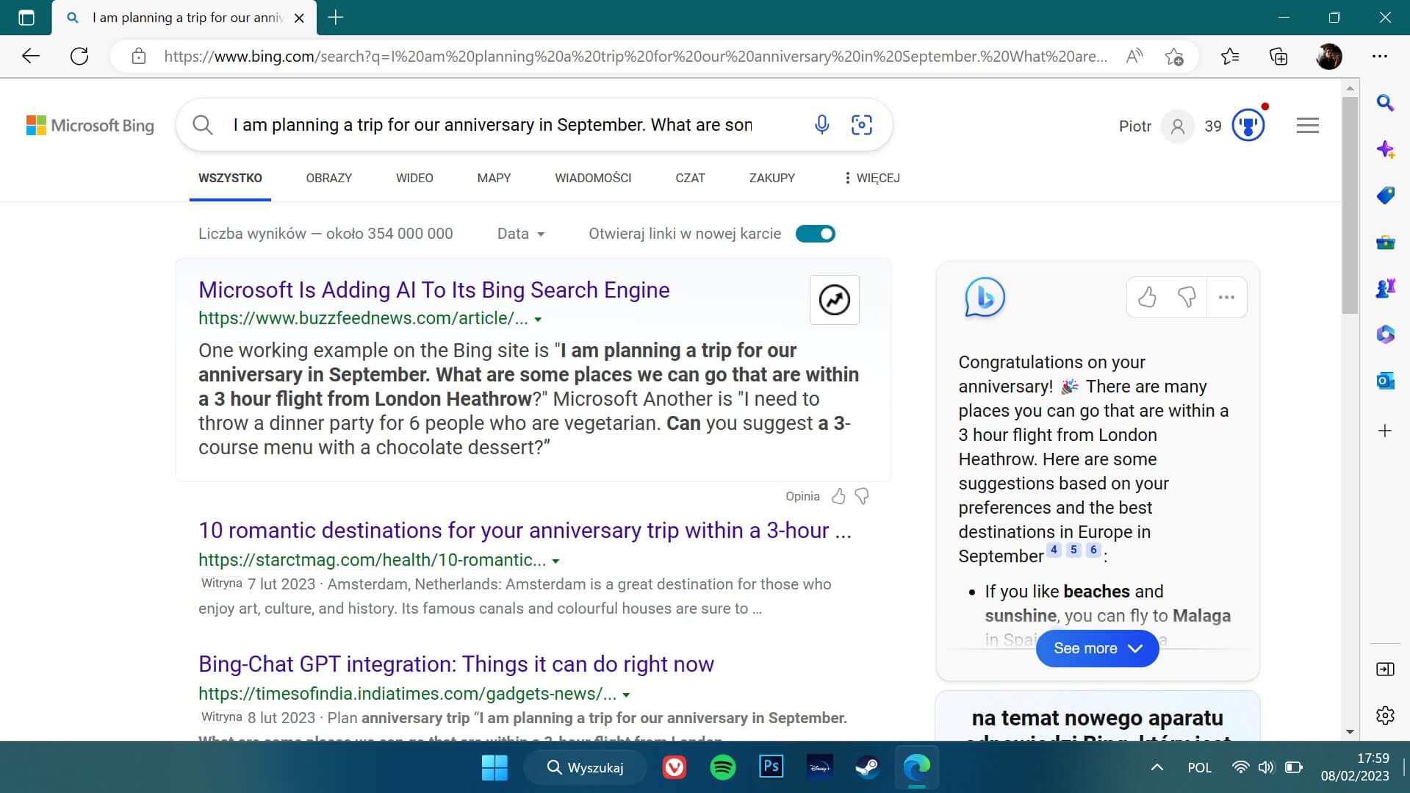This screenshot has width=1410, height=793.
Task: Open the 'Data' filter dropdown
Action: 519,233
